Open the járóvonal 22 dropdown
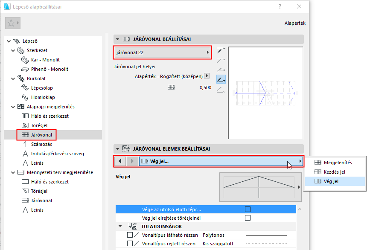The image size is (367, 250). [163, 52]
